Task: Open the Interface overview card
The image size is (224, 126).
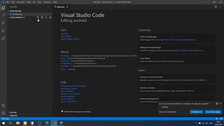Action: (x=177, y=89)
